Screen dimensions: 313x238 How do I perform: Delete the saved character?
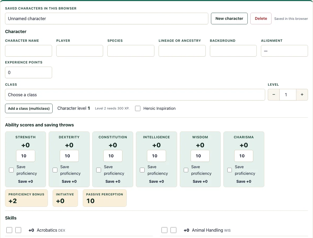tap(261, 19)
